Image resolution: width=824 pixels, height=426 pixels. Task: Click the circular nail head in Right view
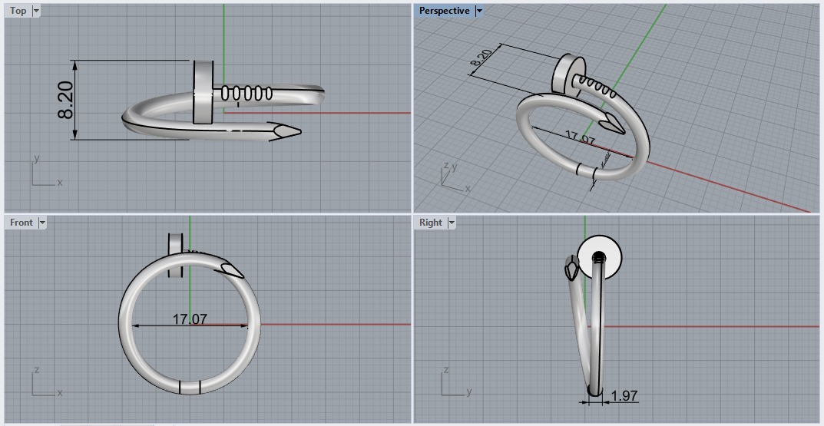click(x=600, y=257)
